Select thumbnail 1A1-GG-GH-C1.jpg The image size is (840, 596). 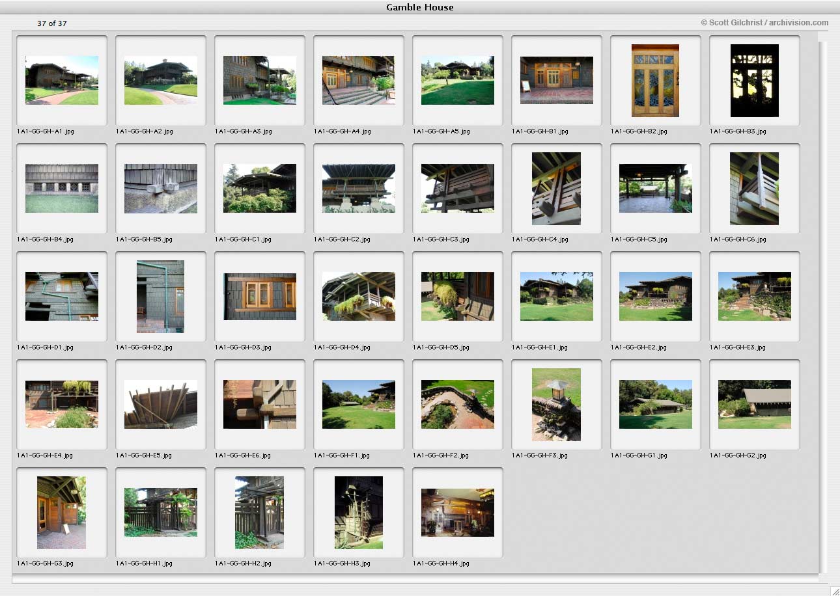point(260,188)
